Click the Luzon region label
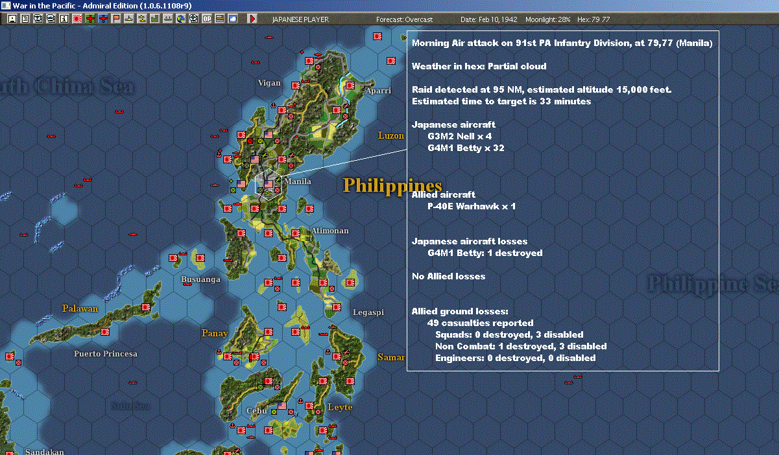Image resolution: width=779 pixels, height=455 pixels. click(392, 135)
